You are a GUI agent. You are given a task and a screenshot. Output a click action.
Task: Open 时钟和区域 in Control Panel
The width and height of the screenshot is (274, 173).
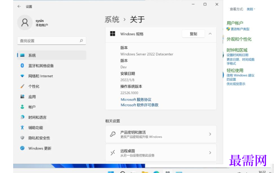click(237, 50)
